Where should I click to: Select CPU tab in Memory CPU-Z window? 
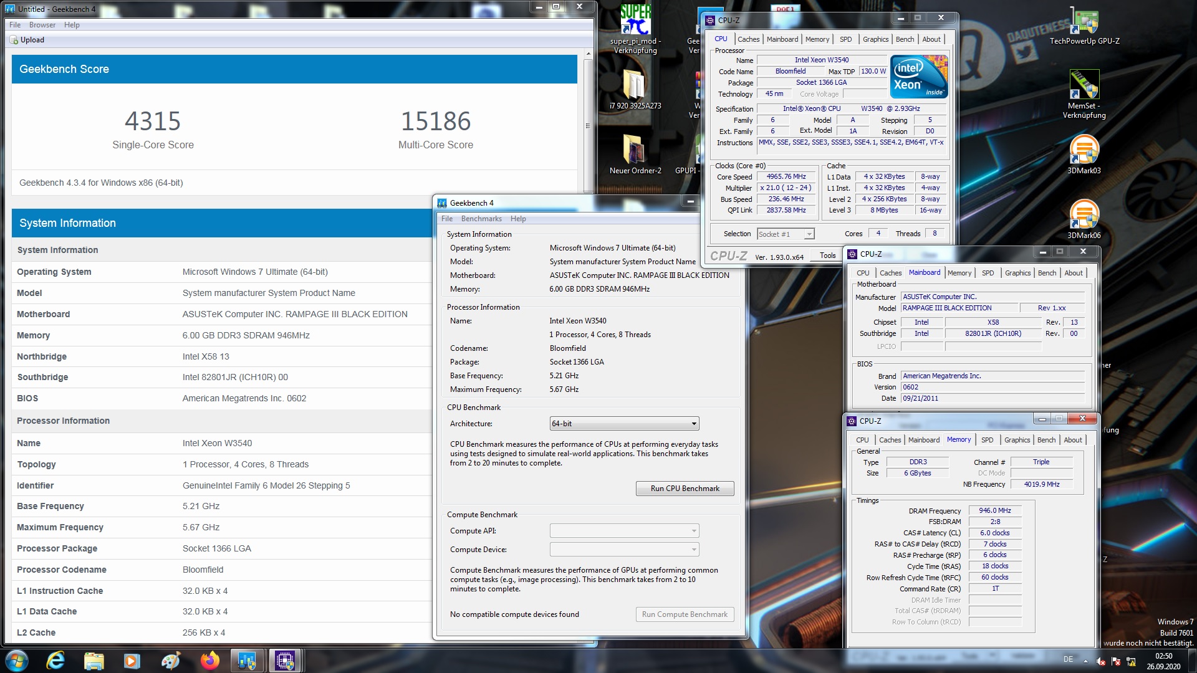[862, 440]
